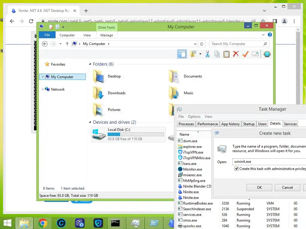Sort processes by Name column header
Screen dimensions: 306x229
click(x=194, y=134)
